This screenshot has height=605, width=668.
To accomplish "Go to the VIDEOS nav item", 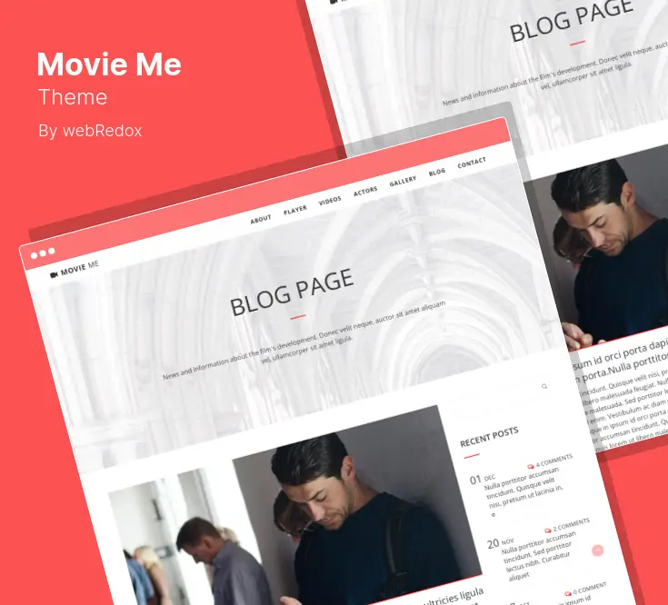I will pos(330,201).
